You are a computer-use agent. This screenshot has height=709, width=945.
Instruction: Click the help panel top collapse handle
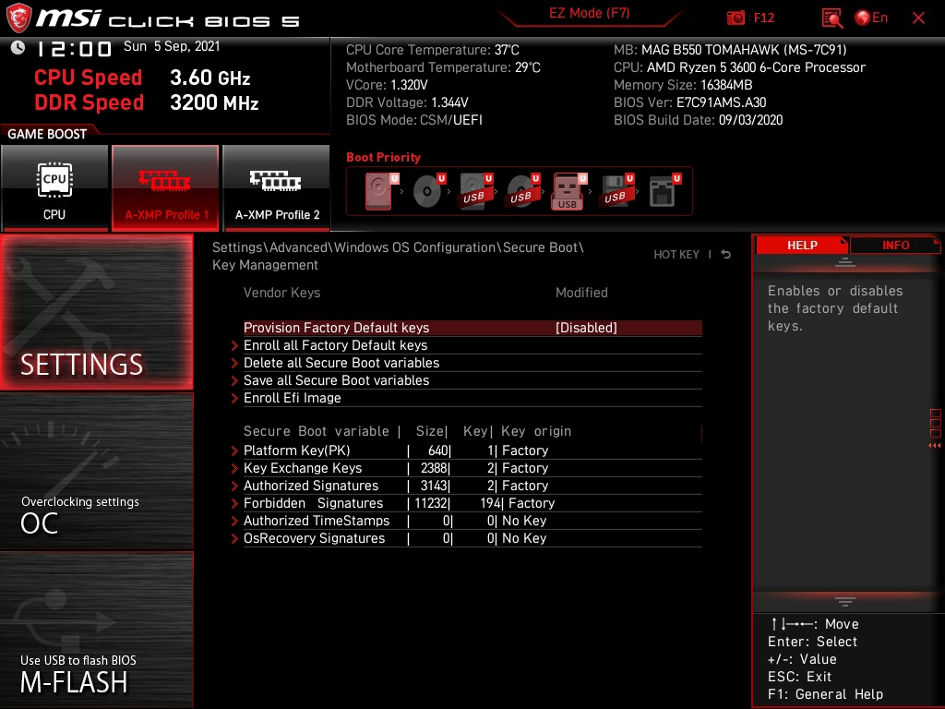click(x=845, y=262)
